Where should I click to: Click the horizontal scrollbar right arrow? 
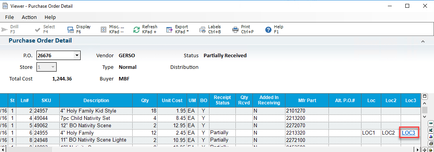point(418,150)
